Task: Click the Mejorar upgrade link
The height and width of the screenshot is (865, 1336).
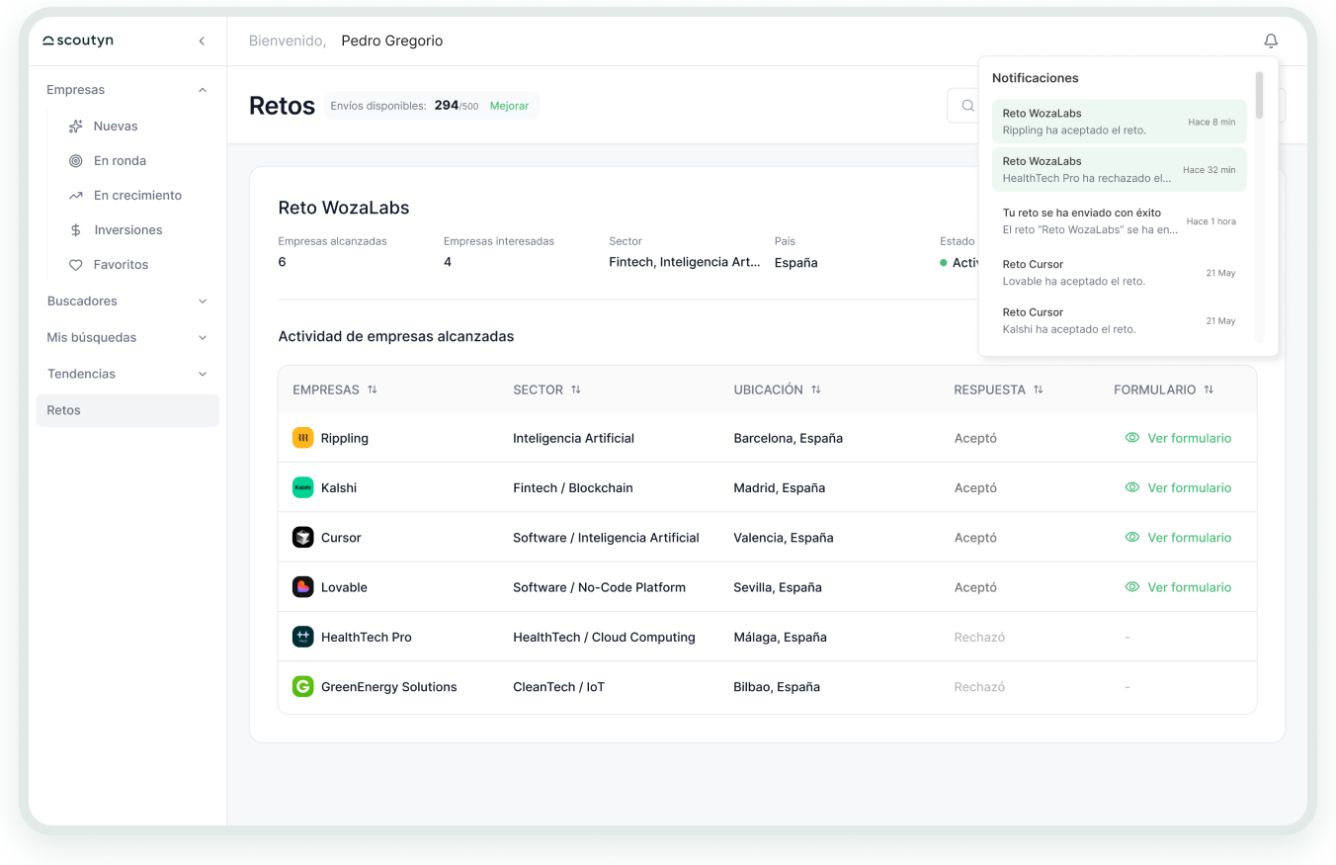Action: 509,106
